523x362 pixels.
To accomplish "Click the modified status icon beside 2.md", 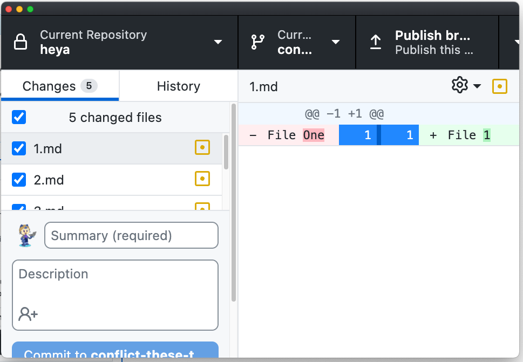I will (x=202, y=179).
